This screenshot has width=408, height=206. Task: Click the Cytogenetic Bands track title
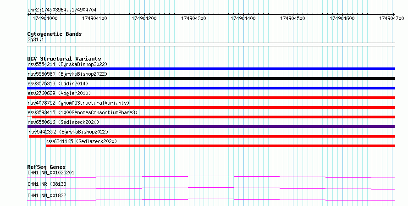tap(55, 34)
